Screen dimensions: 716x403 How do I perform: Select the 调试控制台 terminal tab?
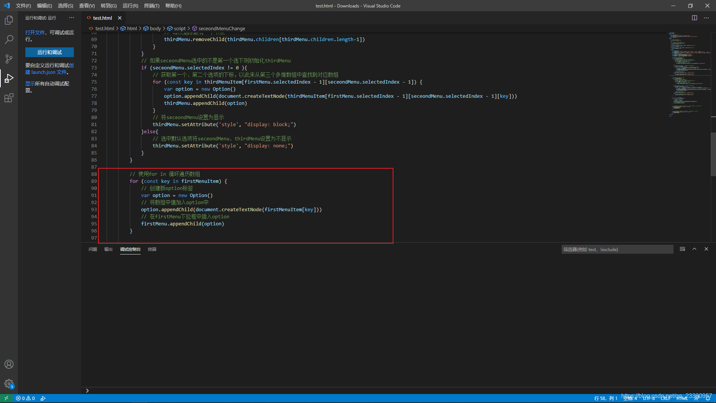coord(129,249)
